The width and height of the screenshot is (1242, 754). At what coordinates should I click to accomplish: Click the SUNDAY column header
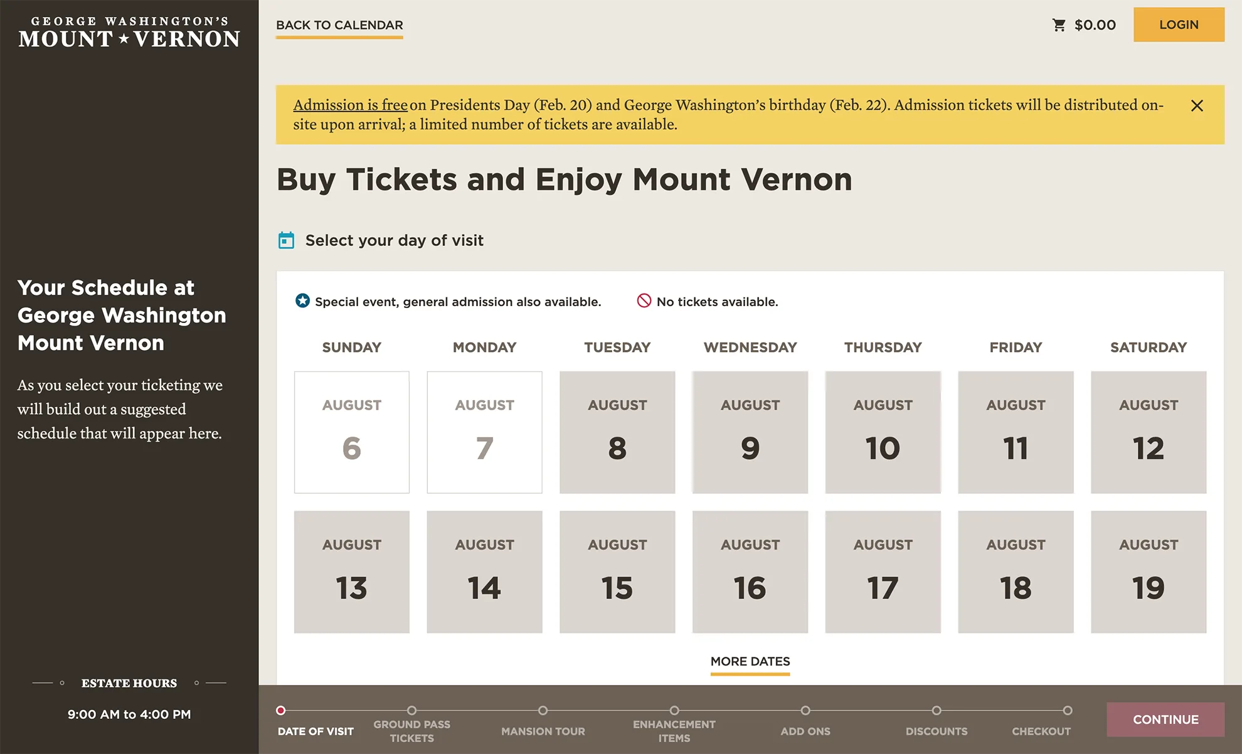click(352, 348)
